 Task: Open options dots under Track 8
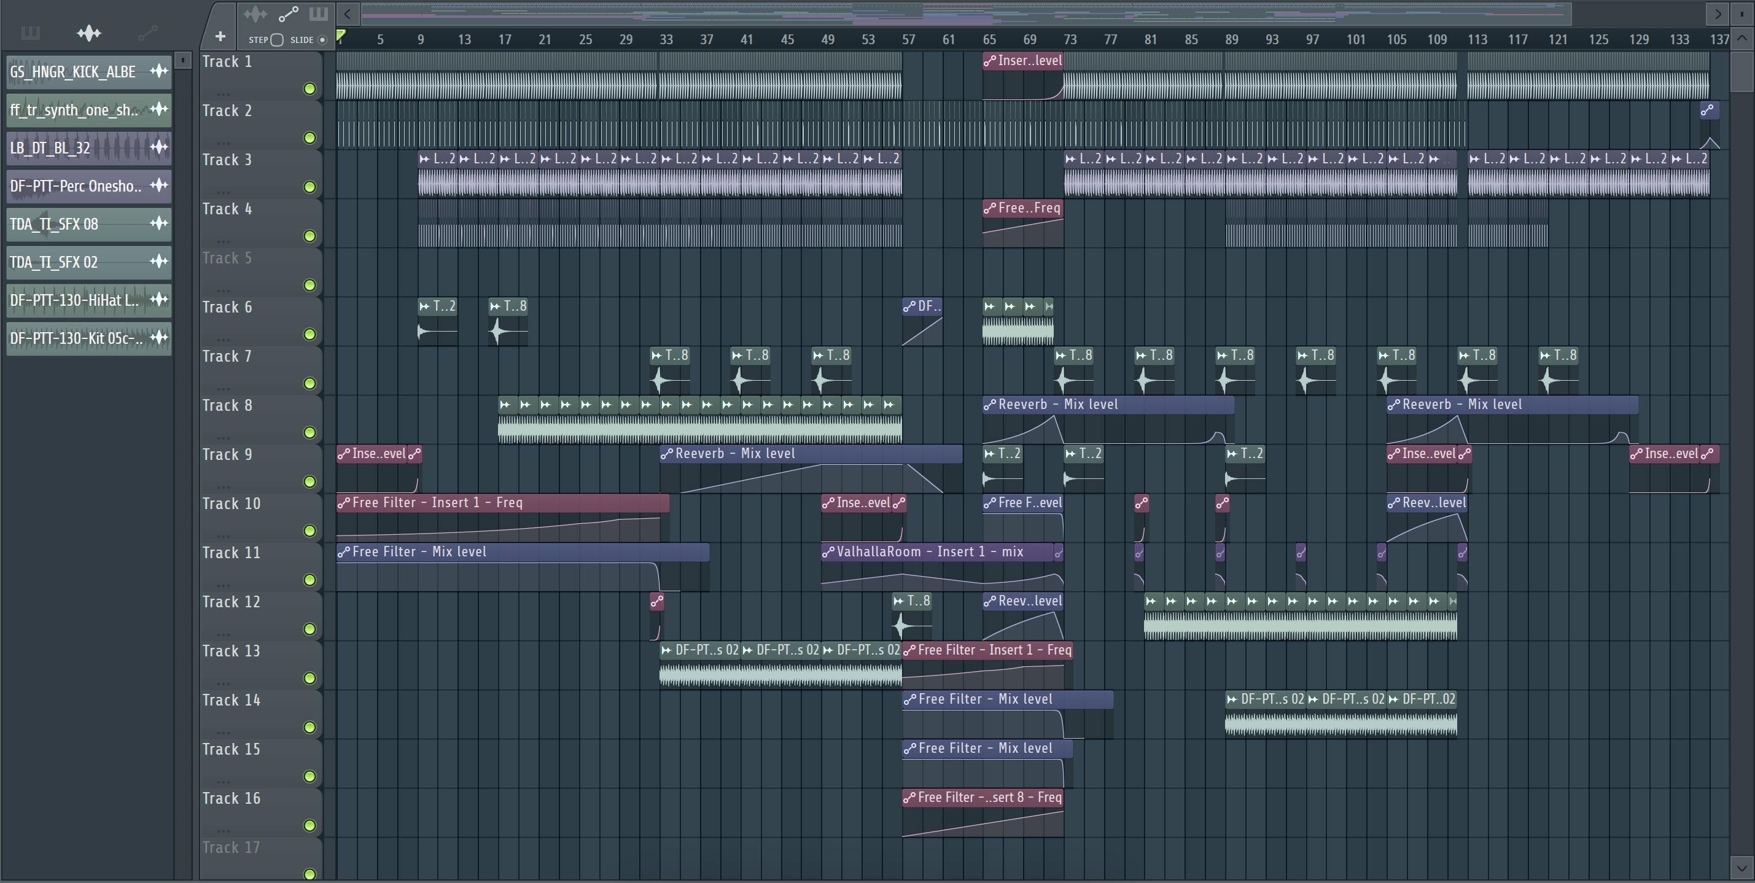coord(224,437)
